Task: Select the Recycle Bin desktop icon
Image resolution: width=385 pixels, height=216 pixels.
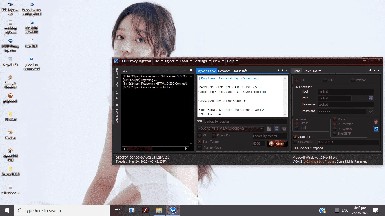Action: 10,62
